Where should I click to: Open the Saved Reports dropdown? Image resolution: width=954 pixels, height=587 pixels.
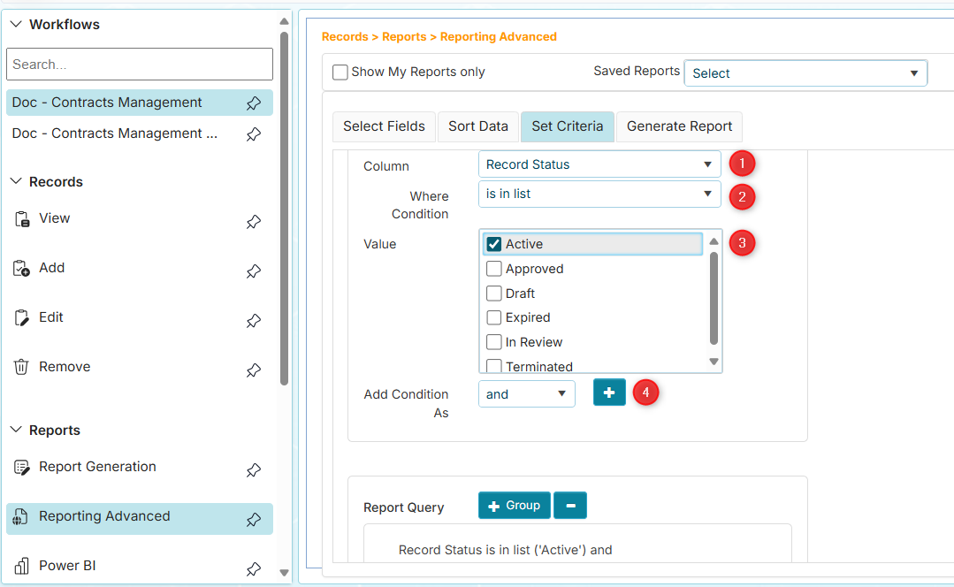click(805, 73)
